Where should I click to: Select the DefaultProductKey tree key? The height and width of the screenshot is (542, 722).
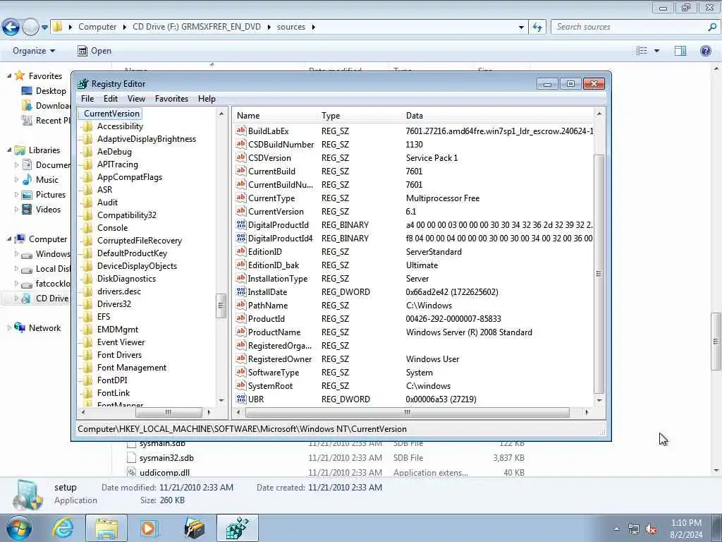[x=132, y=253]
